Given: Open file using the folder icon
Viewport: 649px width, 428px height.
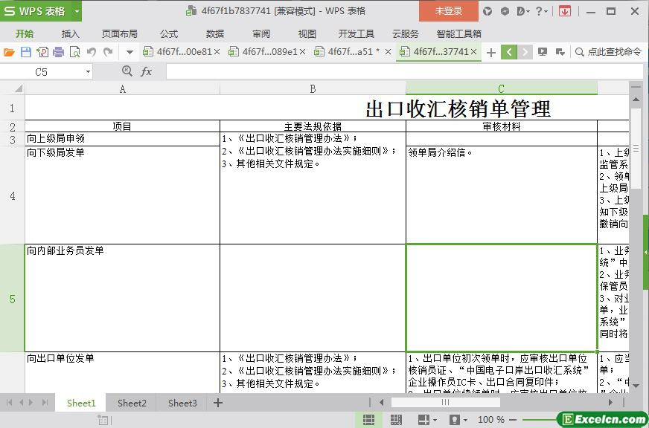Looking at the screenshot, I should pyautogui.click(x=9, y=52).
